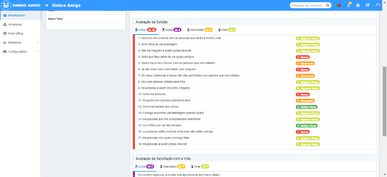Viewport: 387px width, 177px height.
Task: Open the notifications bell
Action: click(x=348, y=5)
